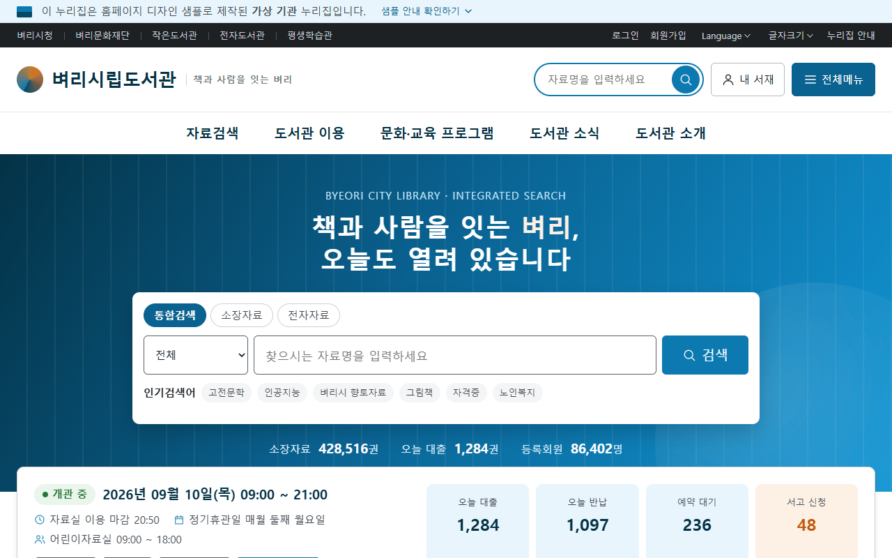
Task: Click the 소장자료 428,516권 statistic
Action: (x=324, y=448)
